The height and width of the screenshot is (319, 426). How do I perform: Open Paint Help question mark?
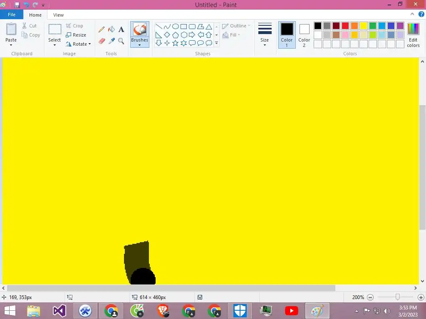421,15
